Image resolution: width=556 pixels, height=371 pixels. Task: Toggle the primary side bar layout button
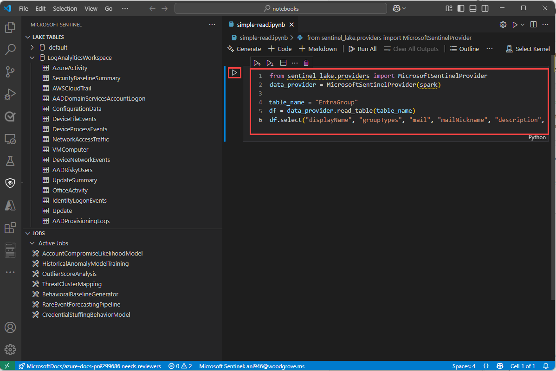pyautogui.click(x=461, y=8)
